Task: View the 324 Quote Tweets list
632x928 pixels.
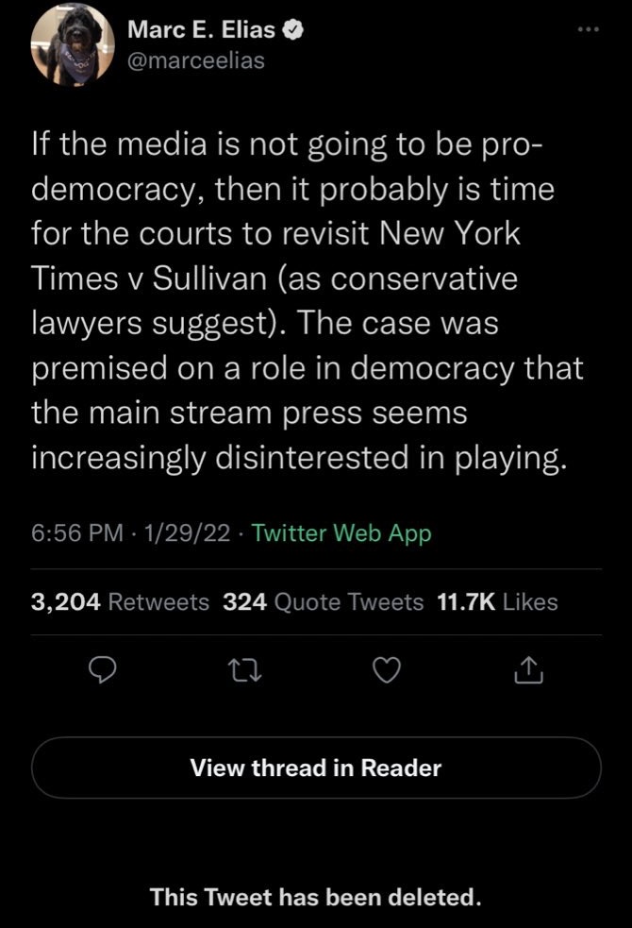Action: tap(323, 601)
